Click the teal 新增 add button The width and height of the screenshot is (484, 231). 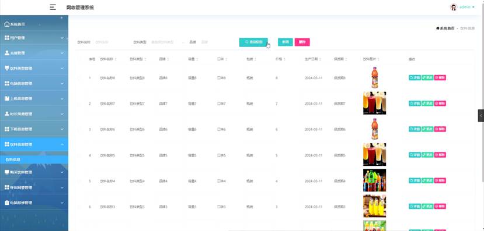coord(285,42)
